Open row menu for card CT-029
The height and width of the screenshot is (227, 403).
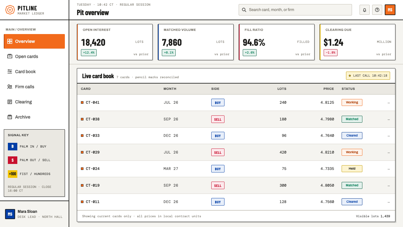coord(389,152)
